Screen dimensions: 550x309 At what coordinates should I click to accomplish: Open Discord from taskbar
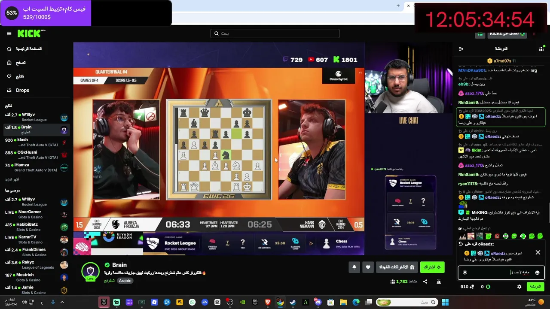318,302
